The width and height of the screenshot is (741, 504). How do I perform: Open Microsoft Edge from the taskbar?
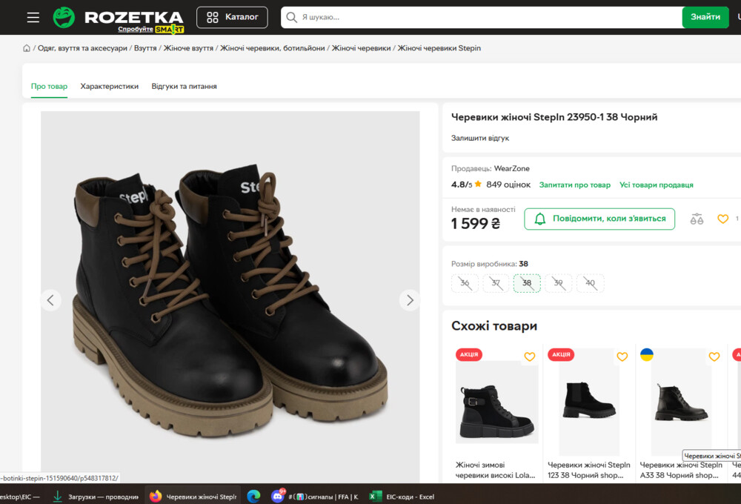(x=253, y=496)
